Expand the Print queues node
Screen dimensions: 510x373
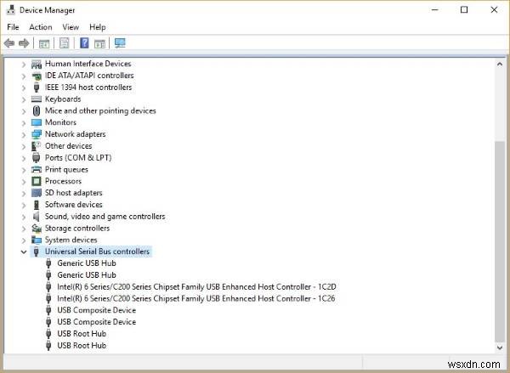[x=24, y=170]
